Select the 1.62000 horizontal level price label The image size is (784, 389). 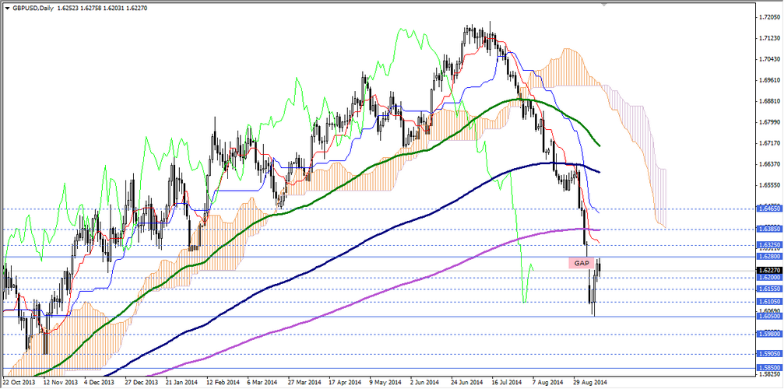[x=769, y=278]
